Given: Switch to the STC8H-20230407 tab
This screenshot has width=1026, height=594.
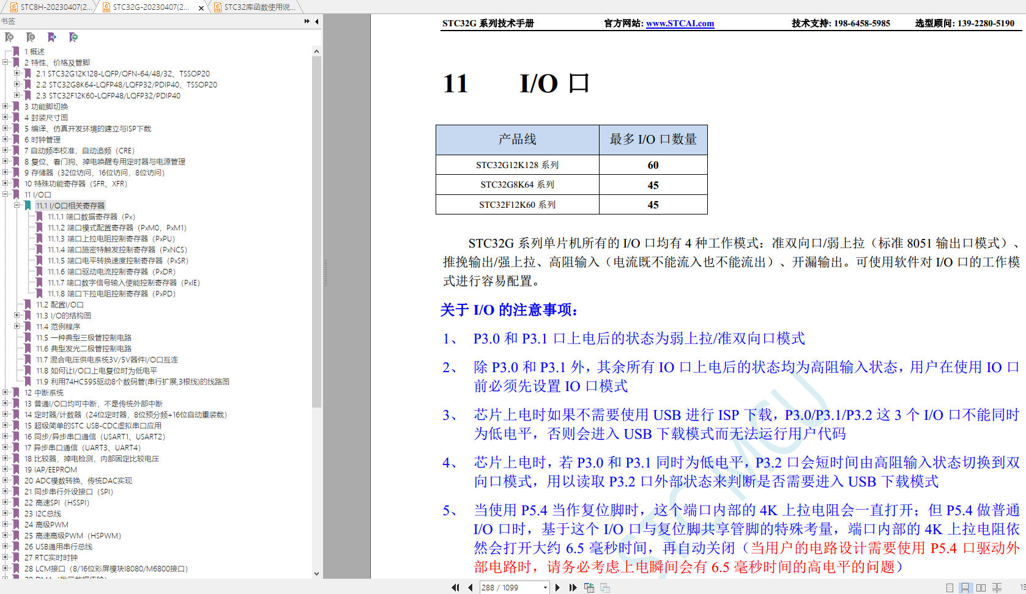Looking at the screenshot, I should pyautogui.click(x=49, y=7).
